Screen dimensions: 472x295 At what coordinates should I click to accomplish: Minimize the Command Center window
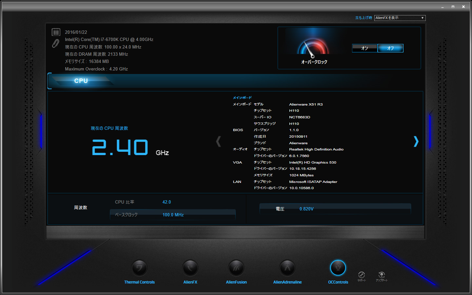point(442,7)
